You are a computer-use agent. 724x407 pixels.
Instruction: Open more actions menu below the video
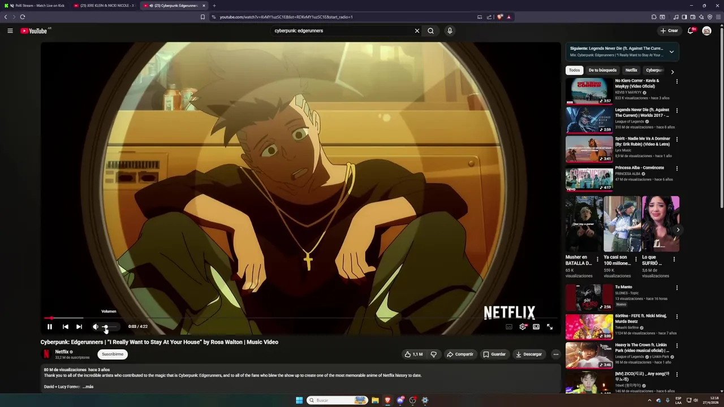(556, 354)
